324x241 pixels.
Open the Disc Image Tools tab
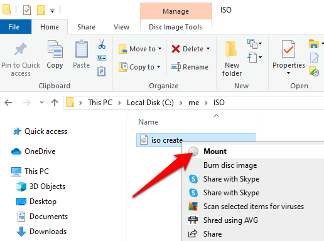tap(175, 27)
